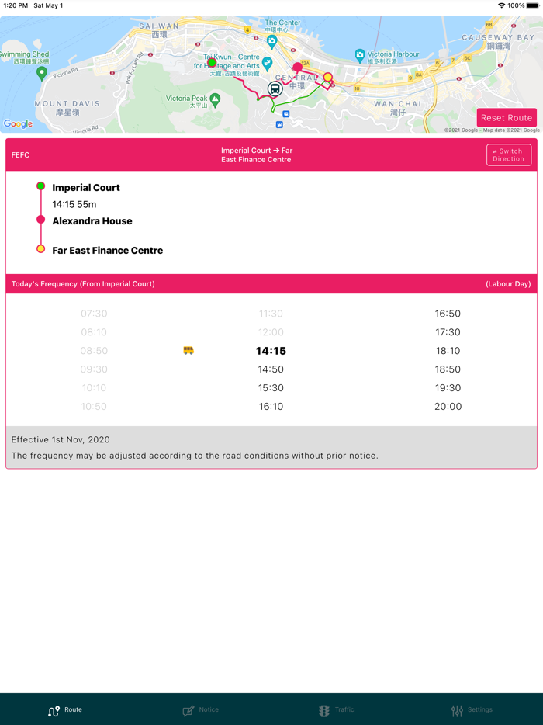Tap the greyed 08:10 departure time

point(94,332)
